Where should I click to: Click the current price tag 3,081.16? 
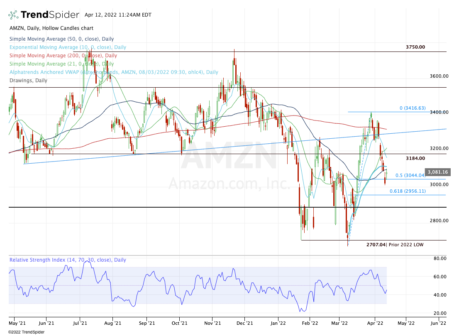click(x=438, y=172)
